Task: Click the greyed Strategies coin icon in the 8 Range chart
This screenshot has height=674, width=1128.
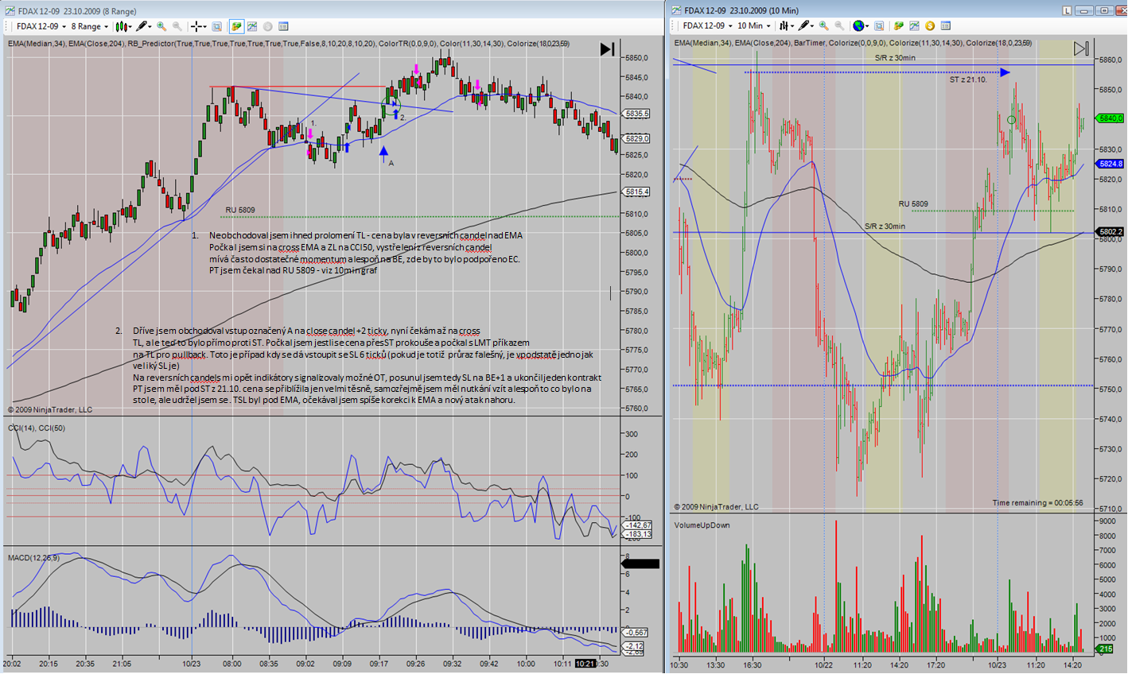Action: pyautogui.click(x=267, y=26)
